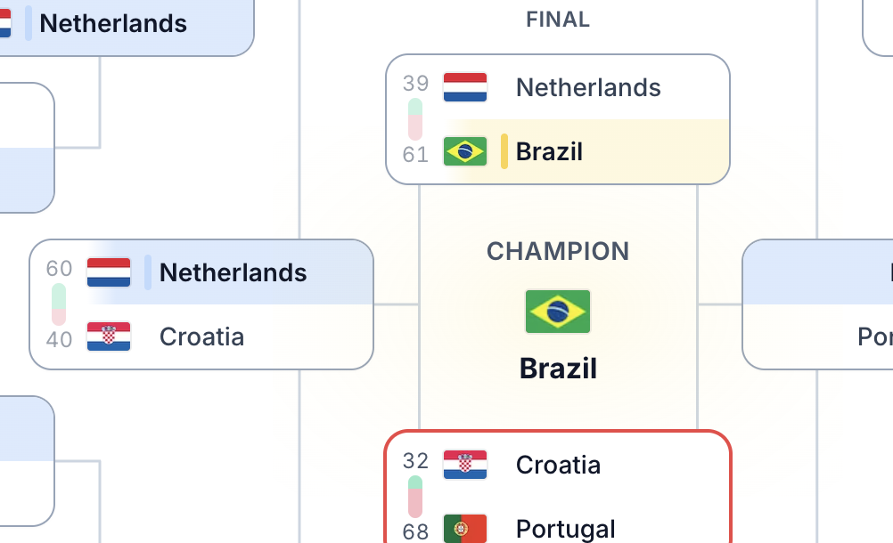The image size is (893, 543).
Task: Click the Croatia flag in the third-place match
Action: point(464,465)
